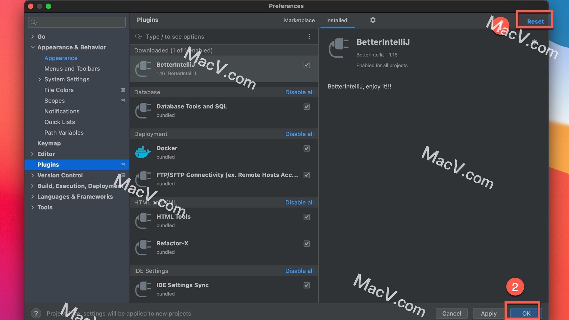Expand Languages & Frameworks node
Screen dimensions: 569x320
tap(32, 196)
